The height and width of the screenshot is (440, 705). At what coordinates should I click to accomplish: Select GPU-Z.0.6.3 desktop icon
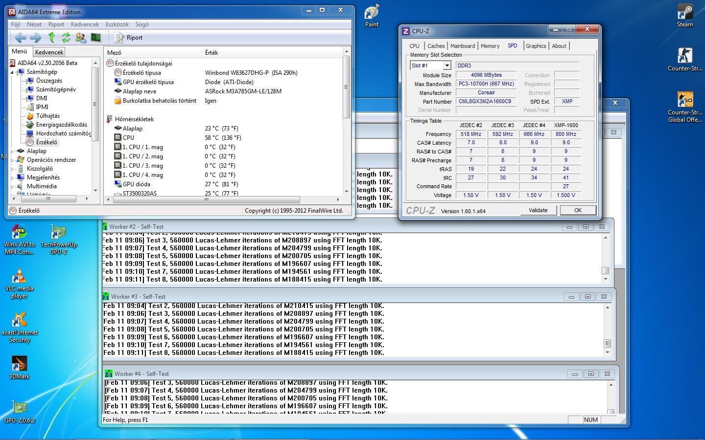(19, 412)
